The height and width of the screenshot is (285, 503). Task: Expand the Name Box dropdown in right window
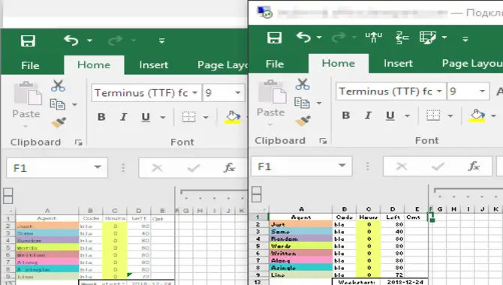[x=342, y=166]
